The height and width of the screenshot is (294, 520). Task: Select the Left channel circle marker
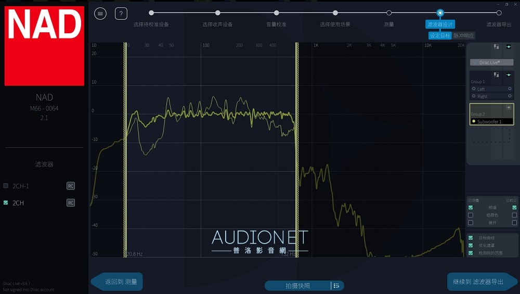click(474, 89)
